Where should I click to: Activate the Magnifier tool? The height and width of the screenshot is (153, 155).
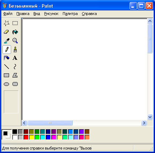(x=15, y=41)
